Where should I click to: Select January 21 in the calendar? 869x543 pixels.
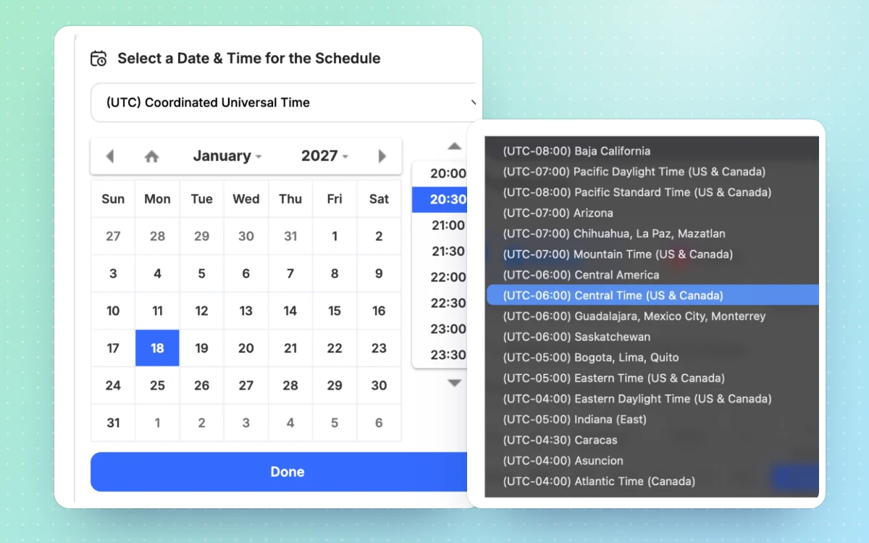pos(290,348)
